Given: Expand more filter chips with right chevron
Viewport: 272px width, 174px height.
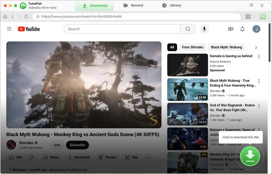Looking at the screenshot, I should 256,48.
